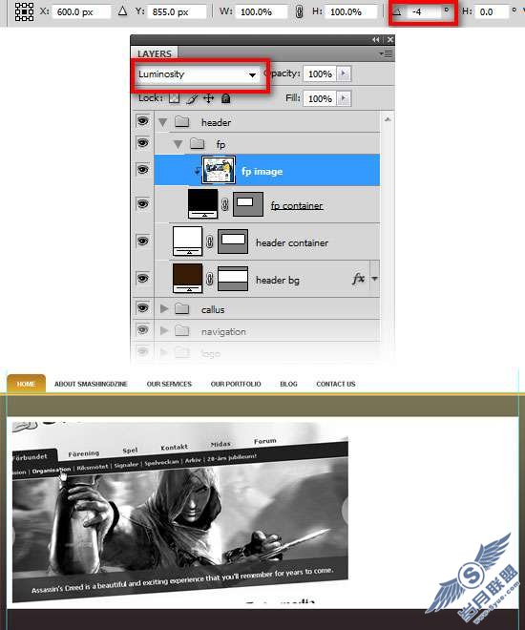Click the header container link chain icon
This screenshot has height=630, width=525.
(x=210, y=241)
